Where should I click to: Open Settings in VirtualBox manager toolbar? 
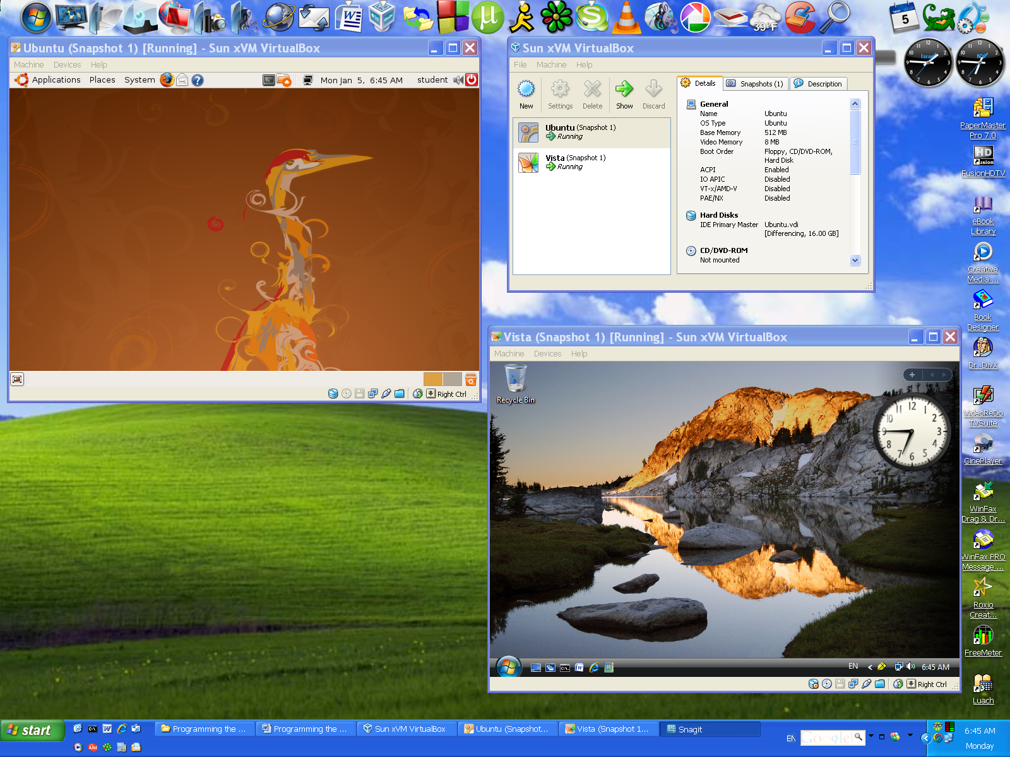[x=560, y=95]
